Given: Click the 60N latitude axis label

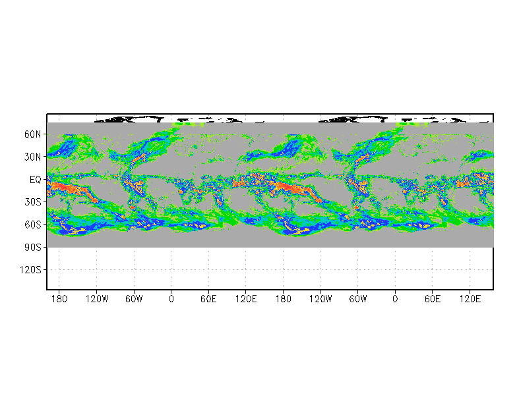Looking at the screenshot, I should [33, 134].
